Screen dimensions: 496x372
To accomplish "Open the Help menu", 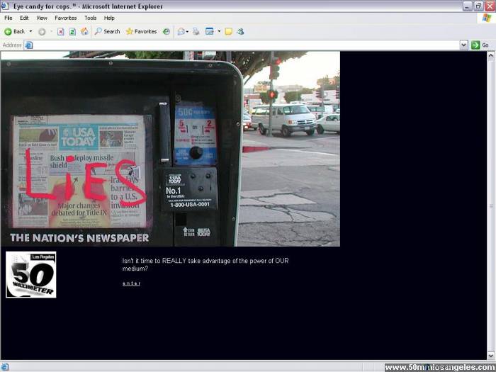I will point(109,18).
